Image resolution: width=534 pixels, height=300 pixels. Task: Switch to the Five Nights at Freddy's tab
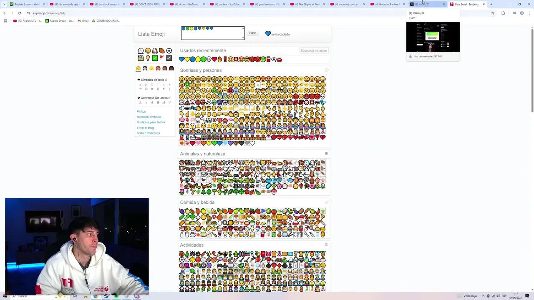[307, 4]
